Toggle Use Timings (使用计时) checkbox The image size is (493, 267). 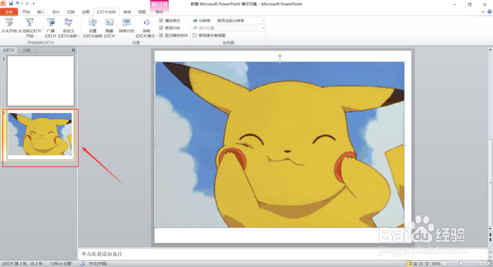coord(161,28)
